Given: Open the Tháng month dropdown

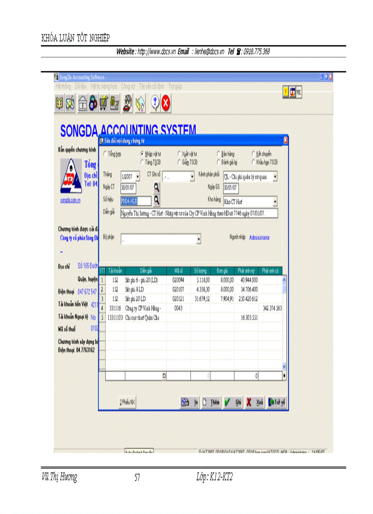Looking at the screenshot, I should click(138, 176).
